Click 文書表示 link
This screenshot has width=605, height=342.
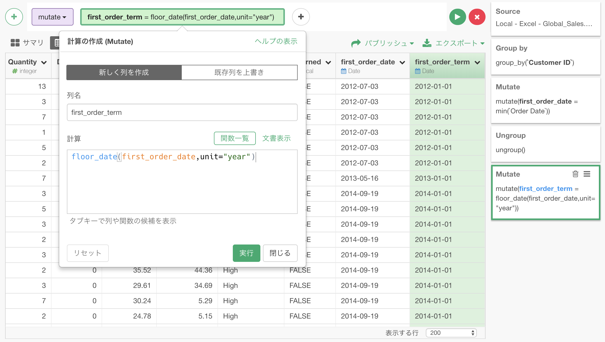(276, 138)
